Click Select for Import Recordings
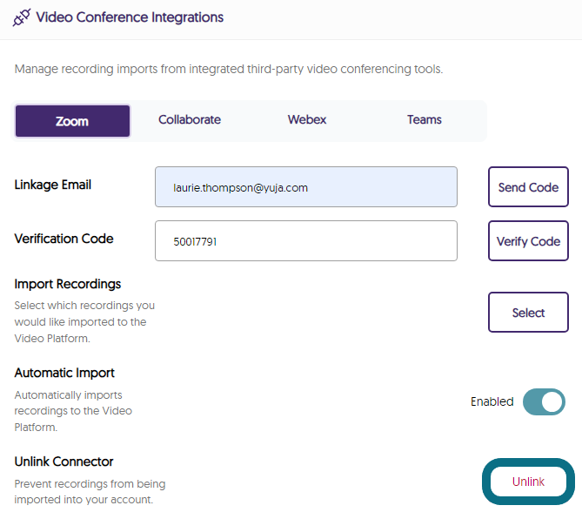Image resolution: width=582 pixels, height=519 pixels. pyautogui.click(x=528, y=312)
